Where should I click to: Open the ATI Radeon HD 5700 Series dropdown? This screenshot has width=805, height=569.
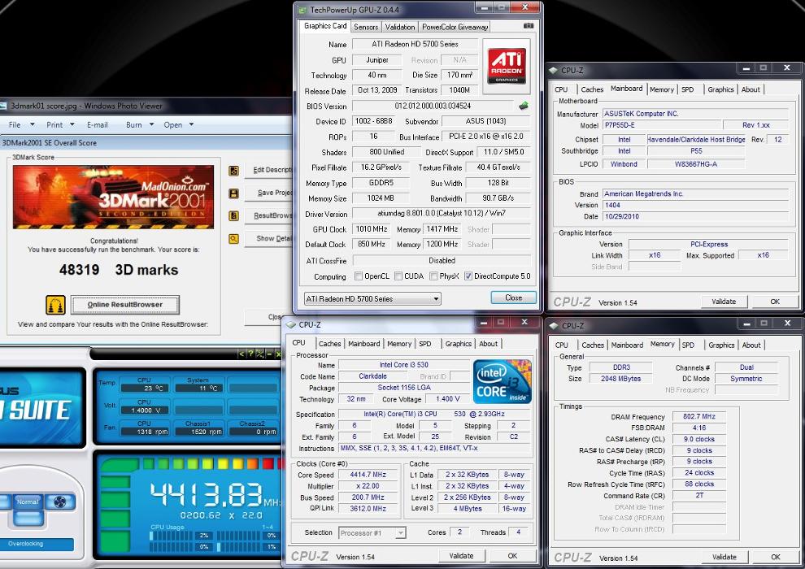click(372, 298)
